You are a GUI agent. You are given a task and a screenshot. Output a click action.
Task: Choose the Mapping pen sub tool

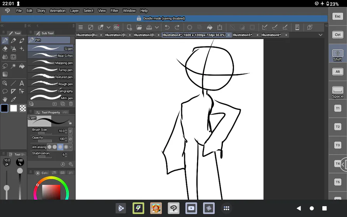(x=51, y=63)
